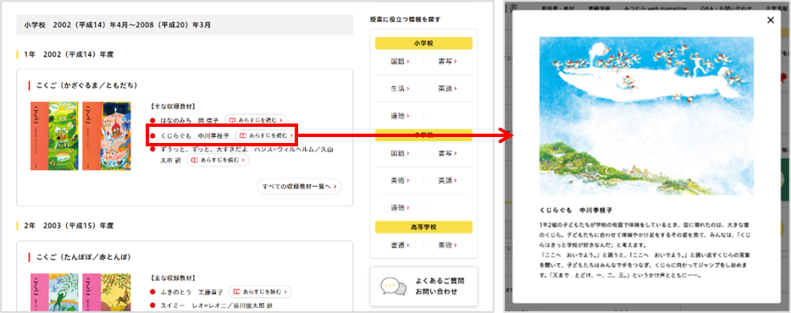
Task: Open 道徳 under 小学校 in sidebar
Action: tap(400, 116)
